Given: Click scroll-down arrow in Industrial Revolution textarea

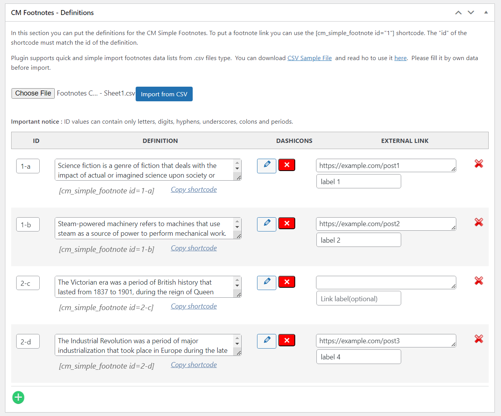Looking at the screenshot, I should click(237, 344).
